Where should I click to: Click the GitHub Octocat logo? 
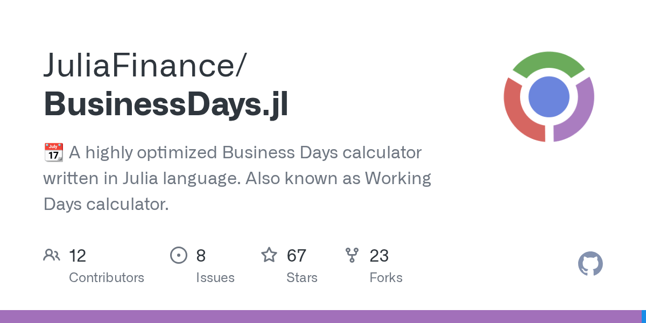[590, 264]
